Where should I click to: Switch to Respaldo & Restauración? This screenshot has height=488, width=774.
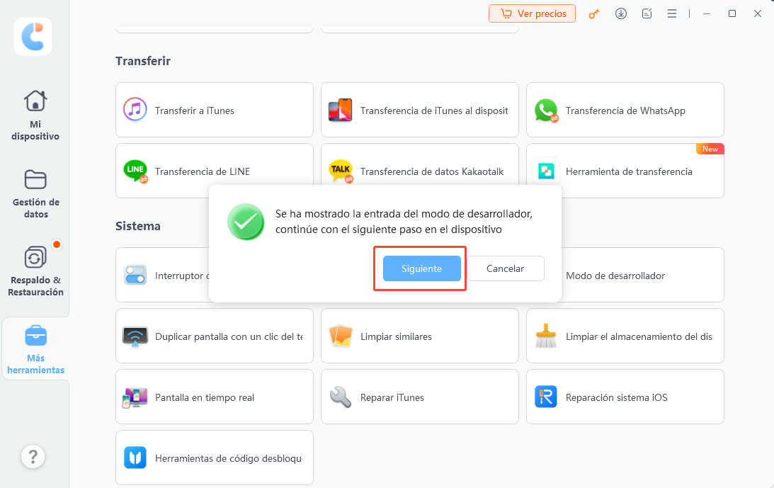coord(35,271)
